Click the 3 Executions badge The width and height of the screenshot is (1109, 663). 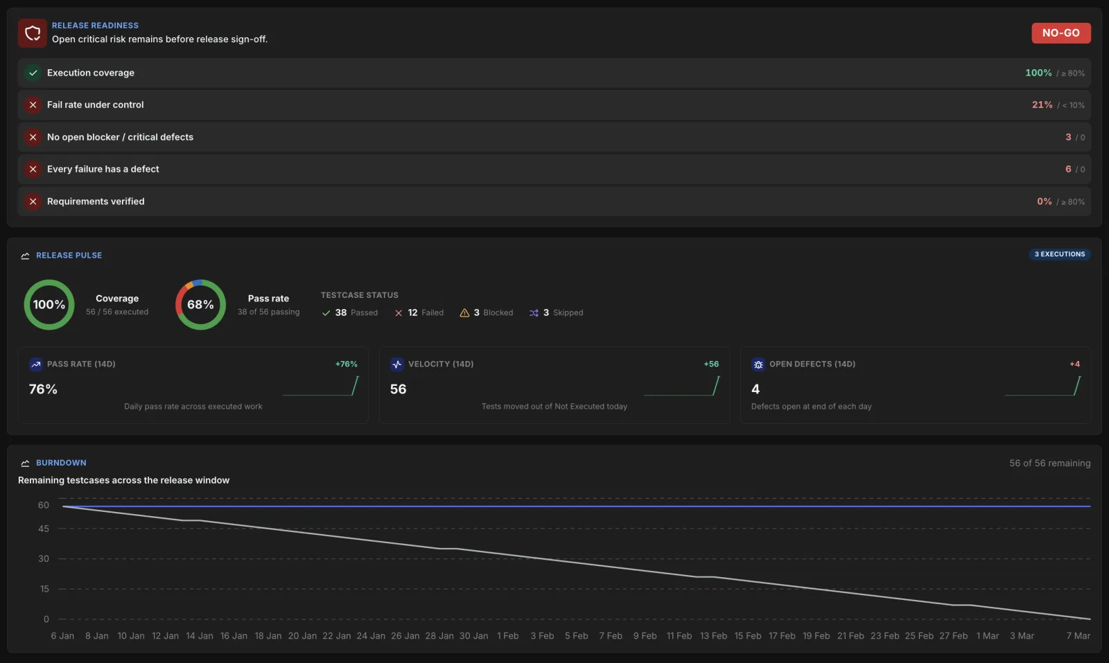tap(1060, 254)
